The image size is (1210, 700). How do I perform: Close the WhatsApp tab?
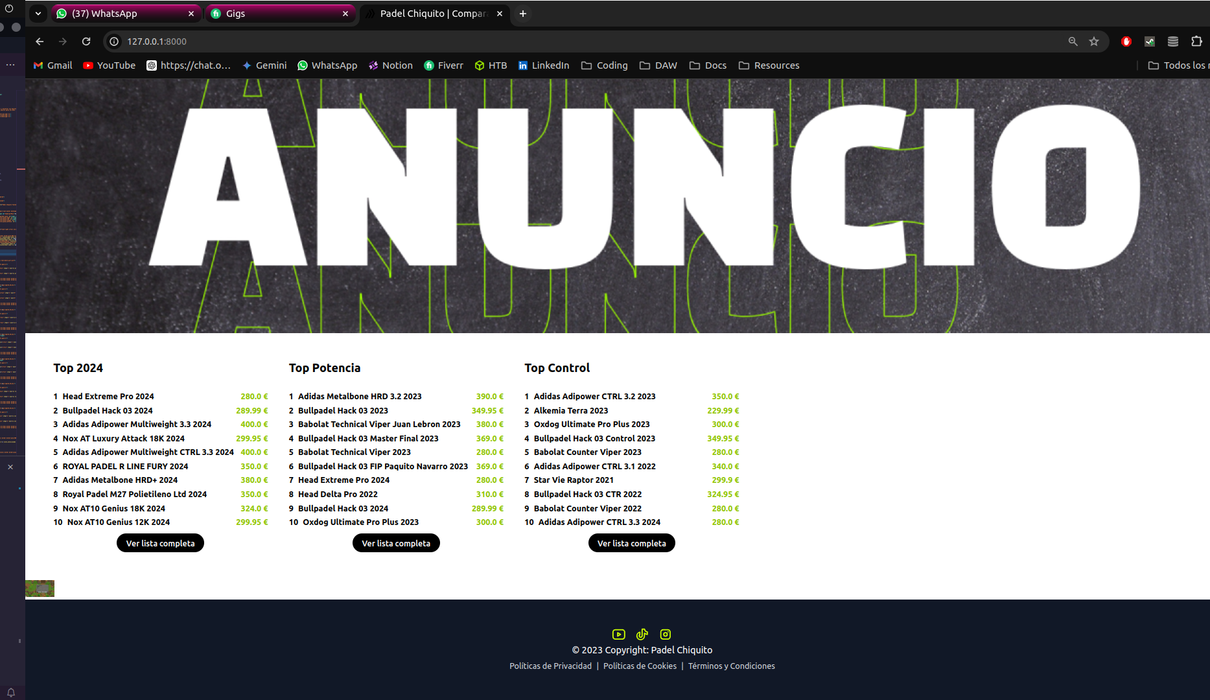[191, 14]
